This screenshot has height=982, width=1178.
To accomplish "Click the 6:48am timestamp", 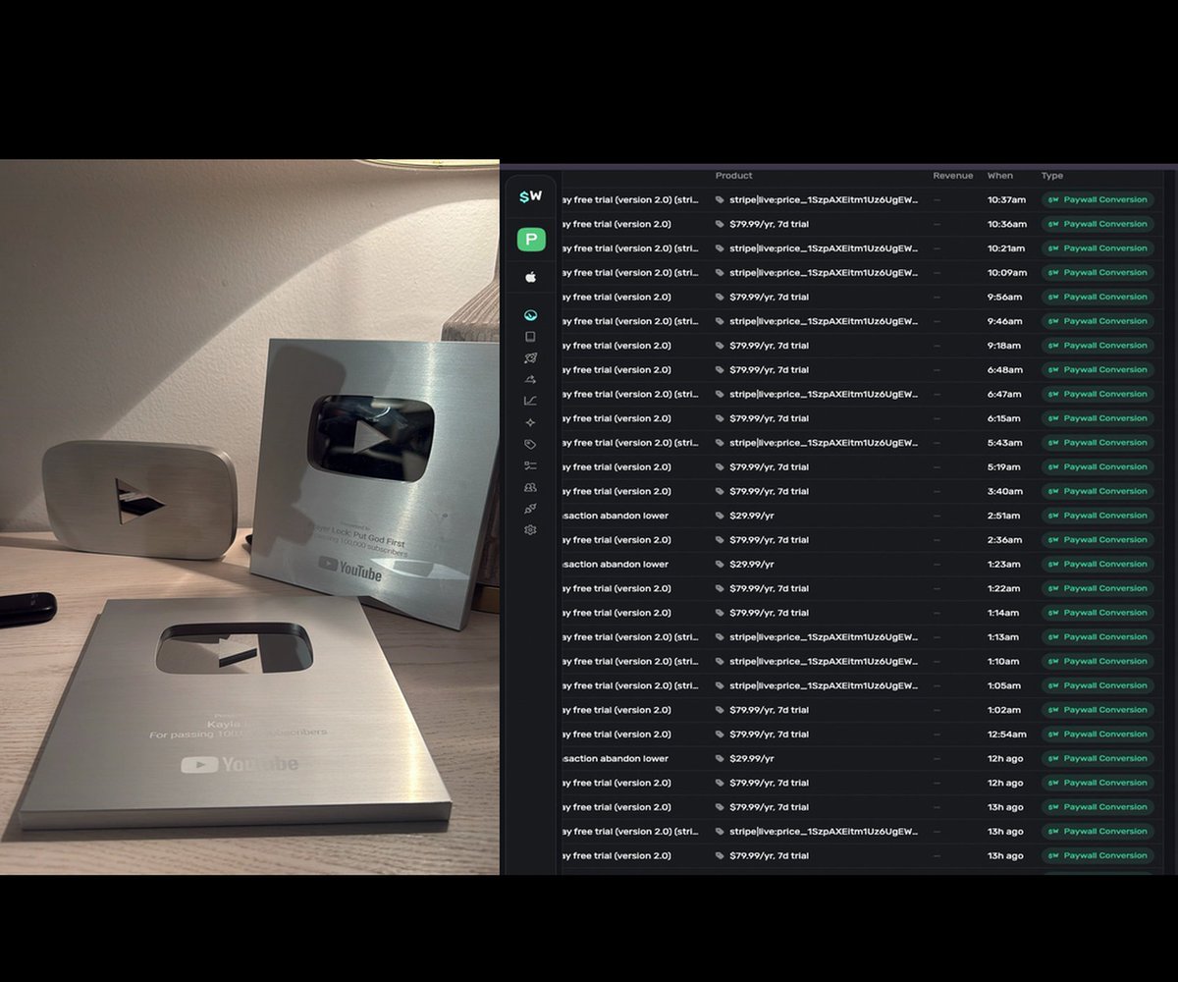I will [x=1004, y=370].
